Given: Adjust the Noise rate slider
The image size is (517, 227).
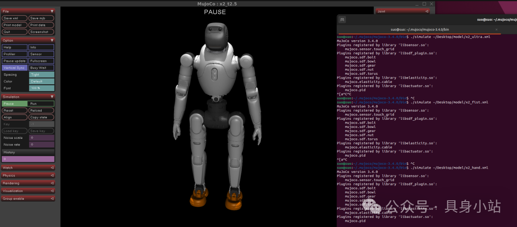Looking at the screenshot, I should click(42, 145).
